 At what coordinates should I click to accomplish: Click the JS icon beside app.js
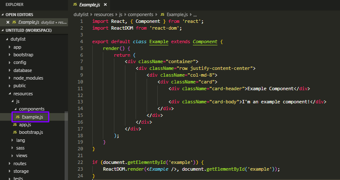[15, 125]
